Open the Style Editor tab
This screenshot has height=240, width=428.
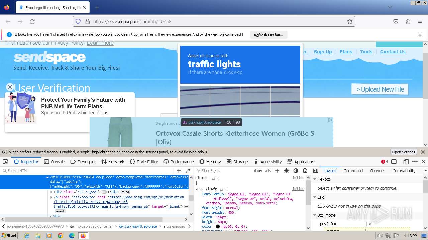coord(144,162)
